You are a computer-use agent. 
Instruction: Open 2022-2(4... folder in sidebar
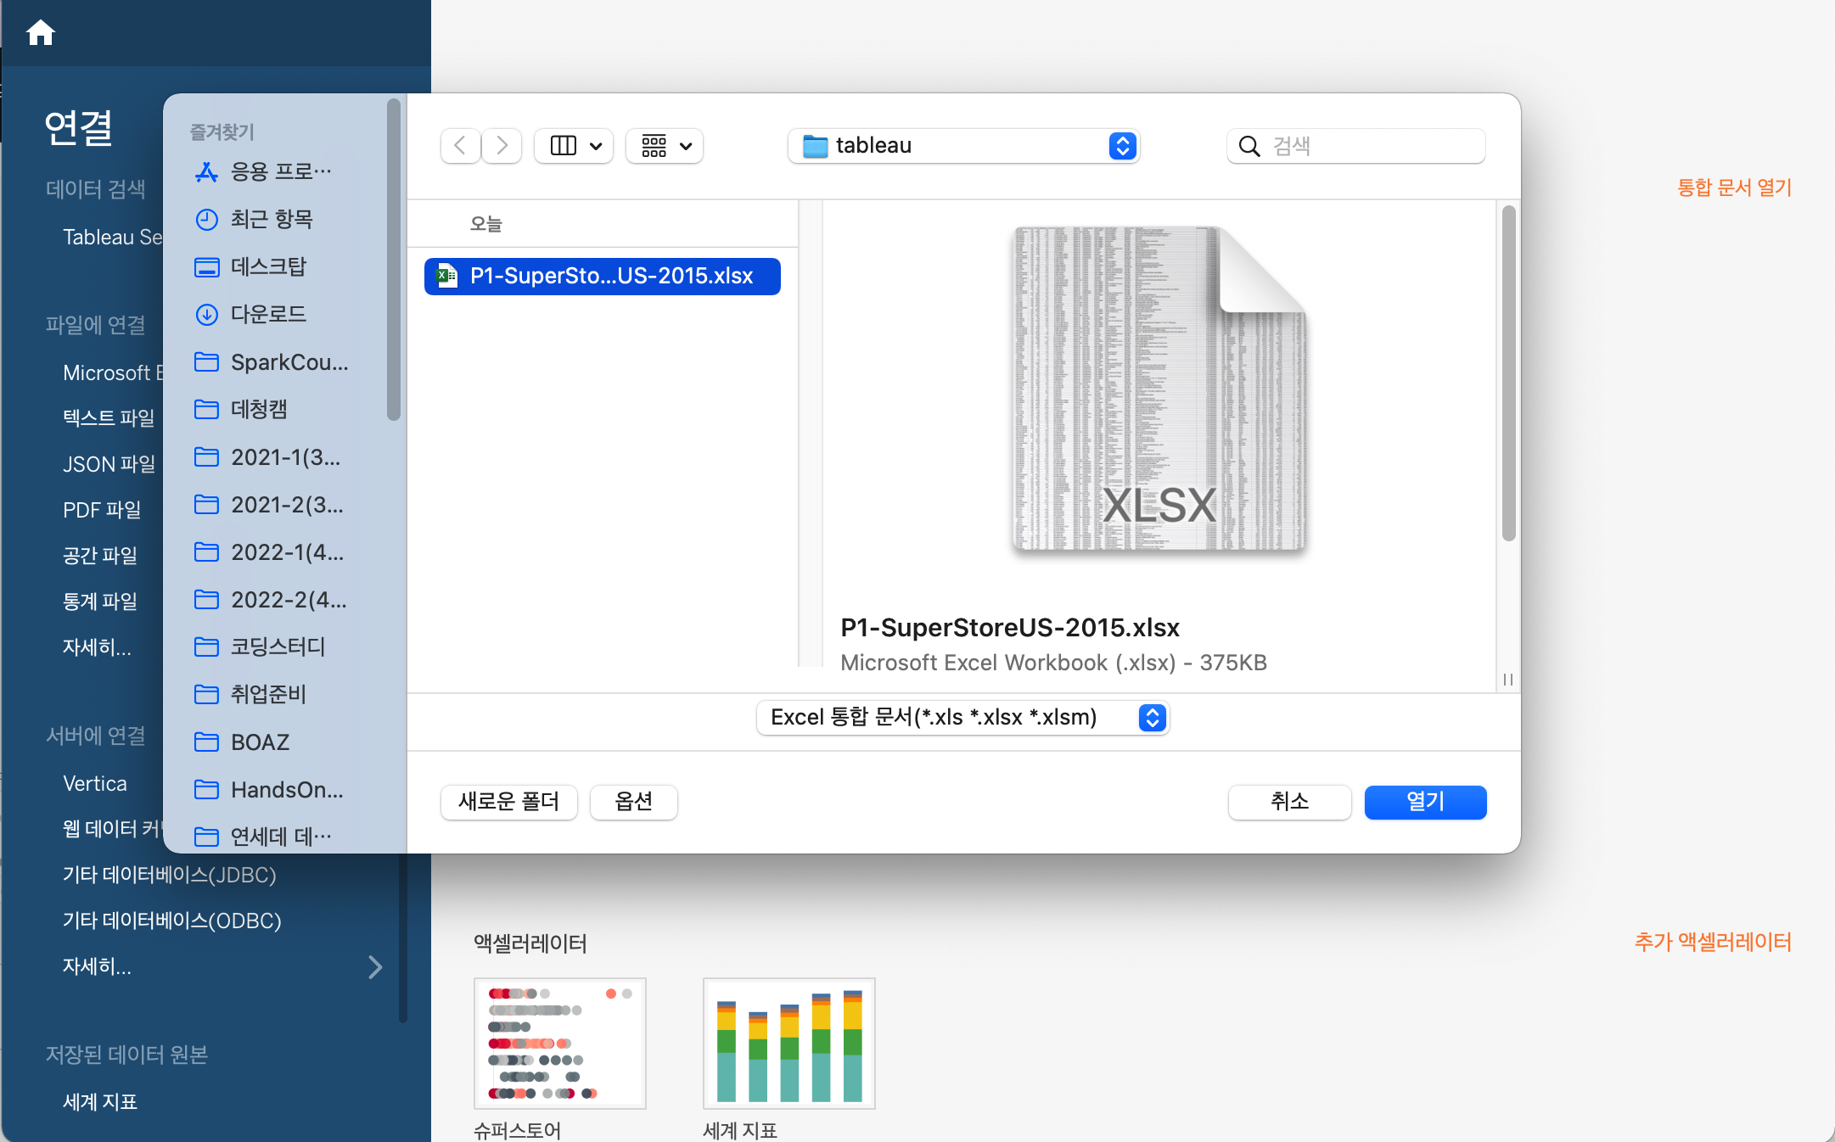click(x=272, y=600)
